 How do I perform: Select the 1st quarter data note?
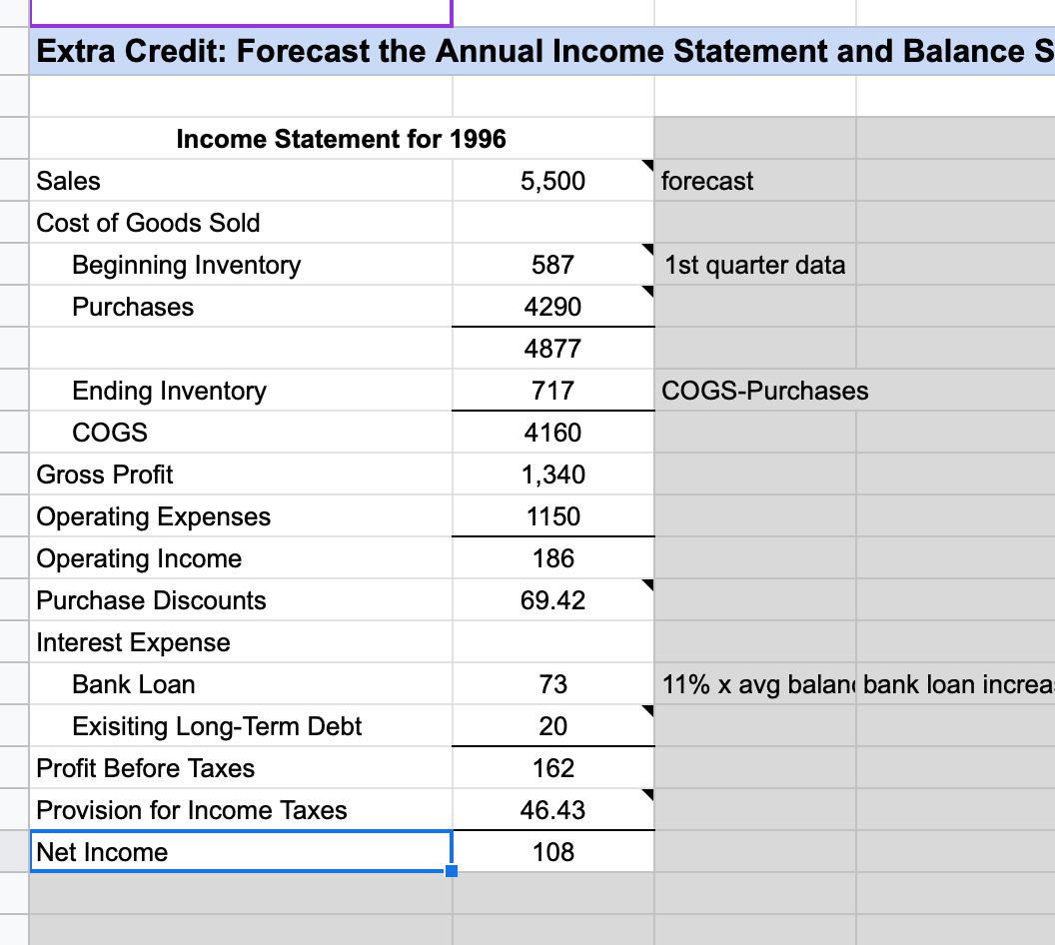[x=755, y=265]
